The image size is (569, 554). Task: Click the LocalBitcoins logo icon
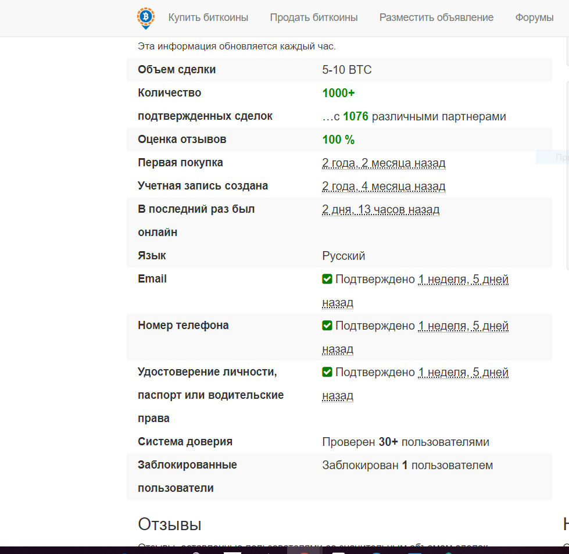pyautogui.click(x=146, y=17)
